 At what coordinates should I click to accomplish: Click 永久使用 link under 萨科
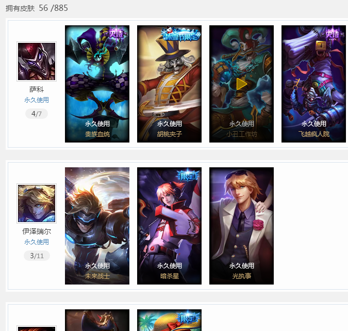coord(37,100)
